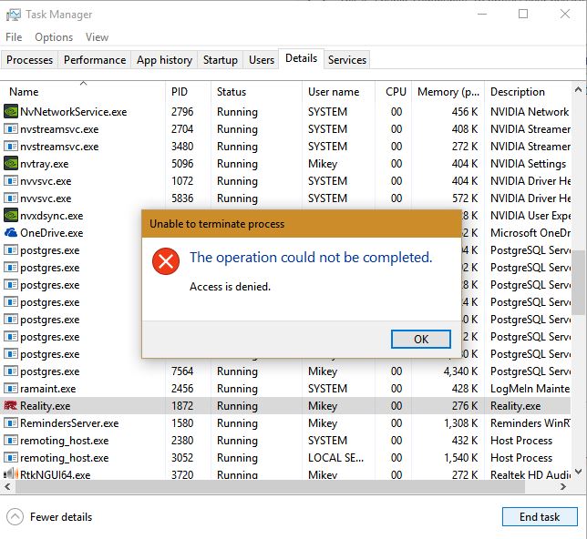
Task: Click the NvNetworkService.exe NVIDIA icon
Action: tap(11, 112)
